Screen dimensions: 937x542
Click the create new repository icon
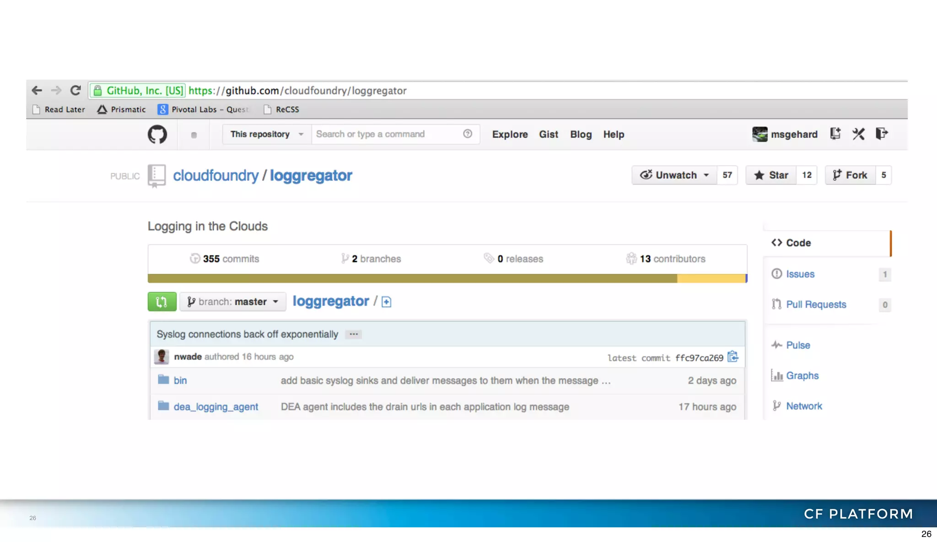835,134
